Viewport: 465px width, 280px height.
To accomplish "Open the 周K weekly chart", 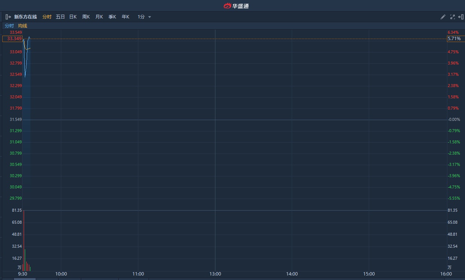I will 86,17.
